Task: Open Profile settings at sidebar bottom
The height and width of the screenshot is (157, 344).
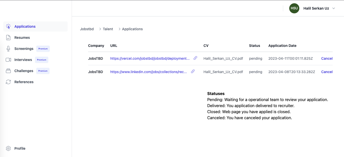Action: pos(35,148)
